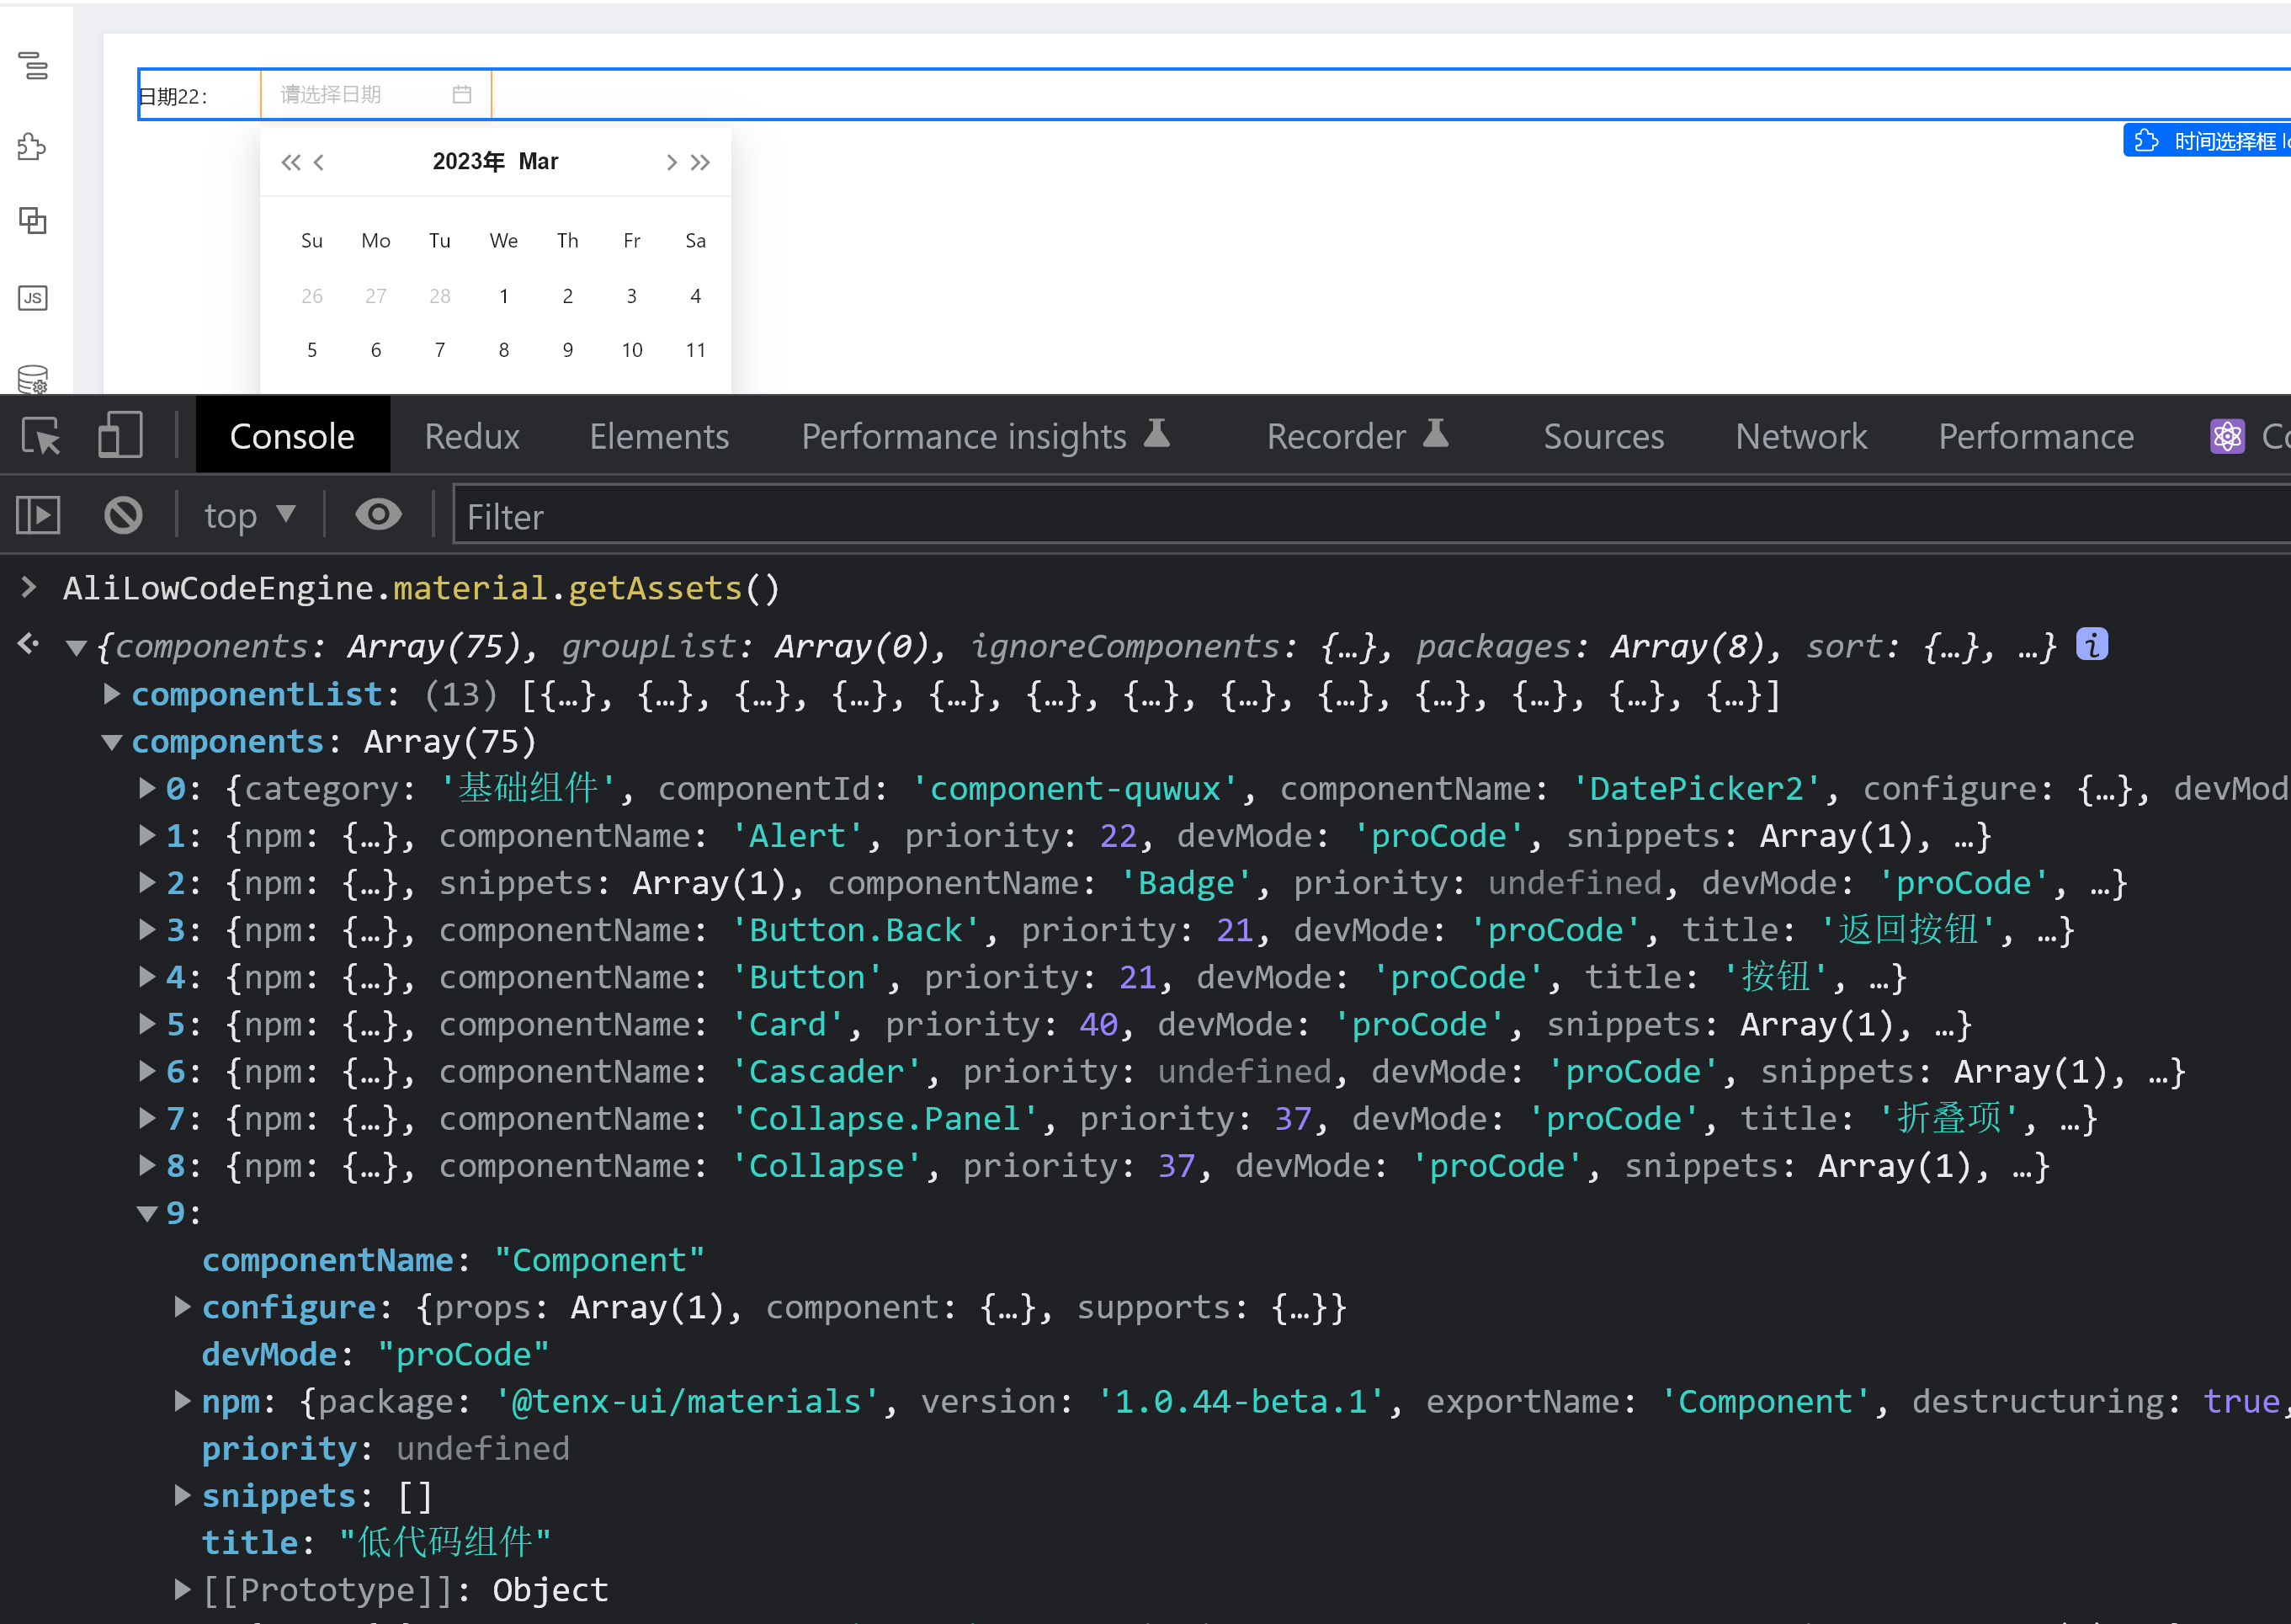Click the AliLowCodeEngine.material.getAssets() command line

pyautogui.click(x=421, y=588)
